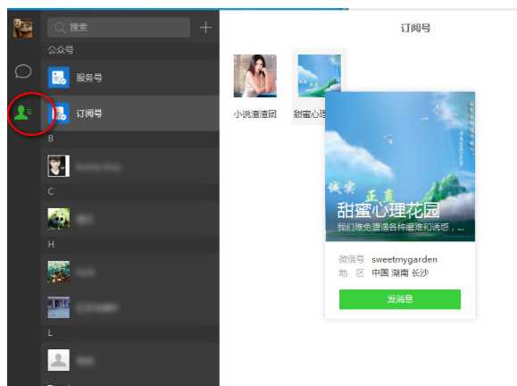The image size is (517, 386).
Task: Open the 小说渣渣团 account thumbnail
Action: (255, 76)
